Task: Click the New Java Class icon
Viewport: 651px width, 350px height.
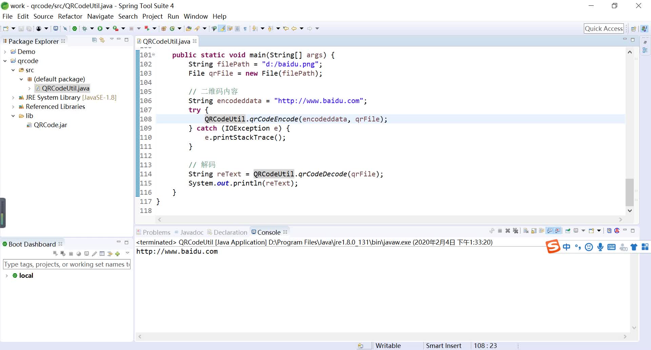Action: point(172,28)
